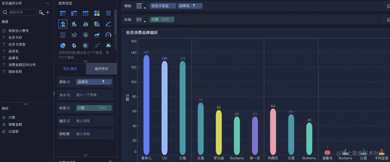
Task: Open the 计数 求和 pill in 标签 row
Action: [94, 108]
